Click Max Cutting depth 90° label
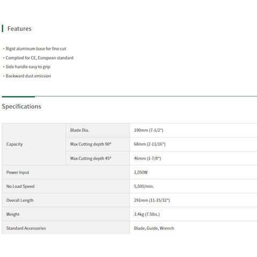The width and height of the screenshot is (257, 257). point(90,144)
